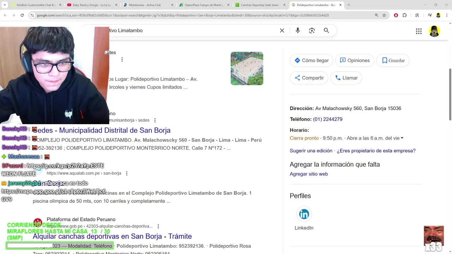Viewport: 452px width, 254px height.
Task: Open the Chrome profile avatar
Action: pyautogui.click(x=438, y=15)
